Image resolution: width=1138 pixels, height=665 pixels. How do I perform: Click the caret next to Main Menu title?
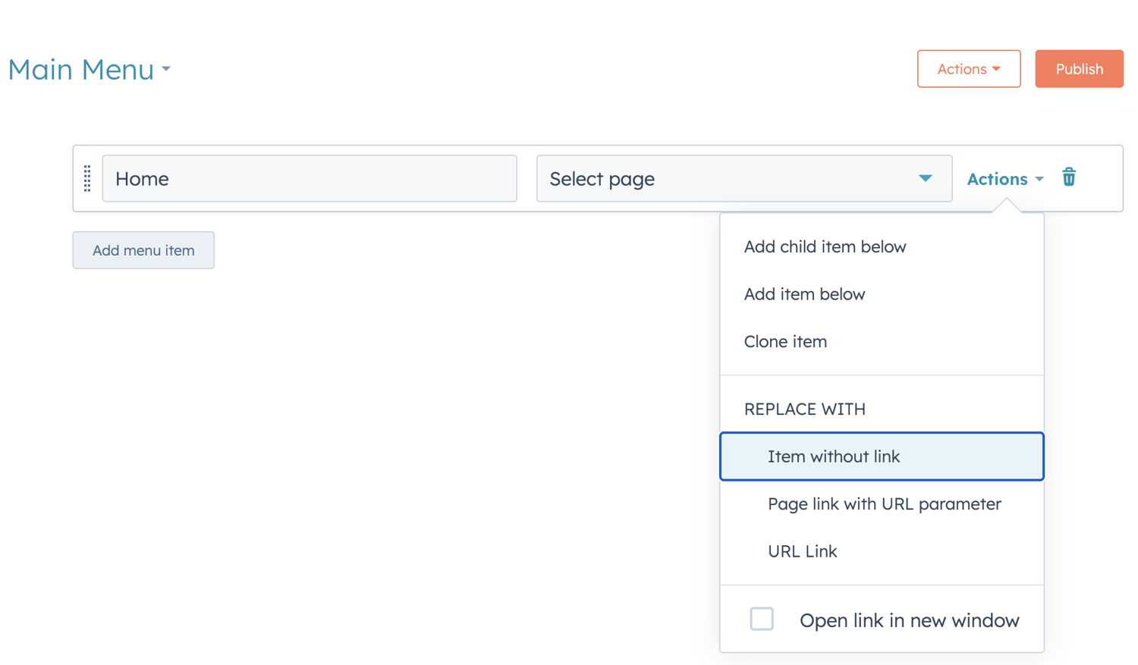click(x=166, y=70)
